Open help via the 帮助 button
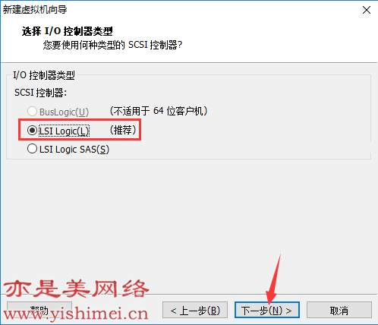378x325 pixels. (39, 310)
